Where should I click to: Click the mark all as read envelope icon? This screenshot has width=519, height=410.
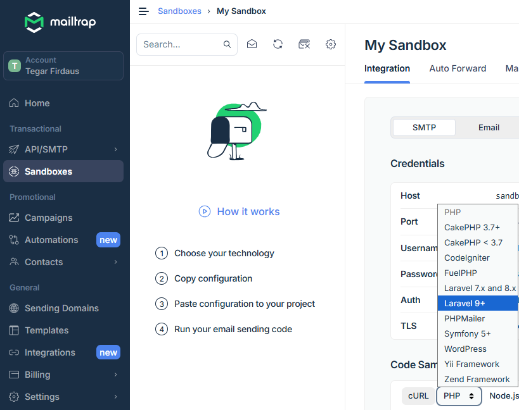click(252, 44)
